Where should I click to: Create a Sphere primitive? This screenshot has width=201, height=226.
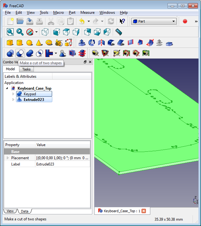[x=29, y=43]
